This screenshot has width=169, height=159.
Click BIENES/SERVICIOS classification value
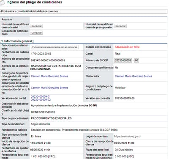[43, 112]
